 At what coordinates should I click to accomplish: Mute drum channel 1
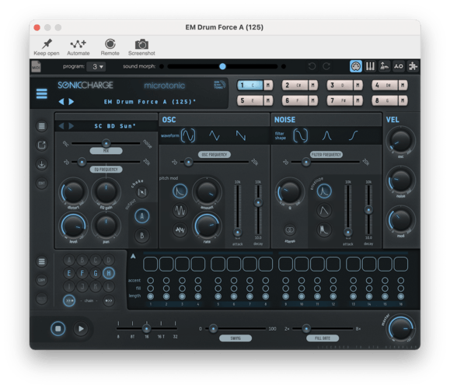click(x=268, y=85)
